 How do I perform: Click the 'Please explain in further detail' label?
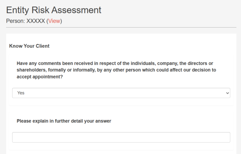coord(64,121)
